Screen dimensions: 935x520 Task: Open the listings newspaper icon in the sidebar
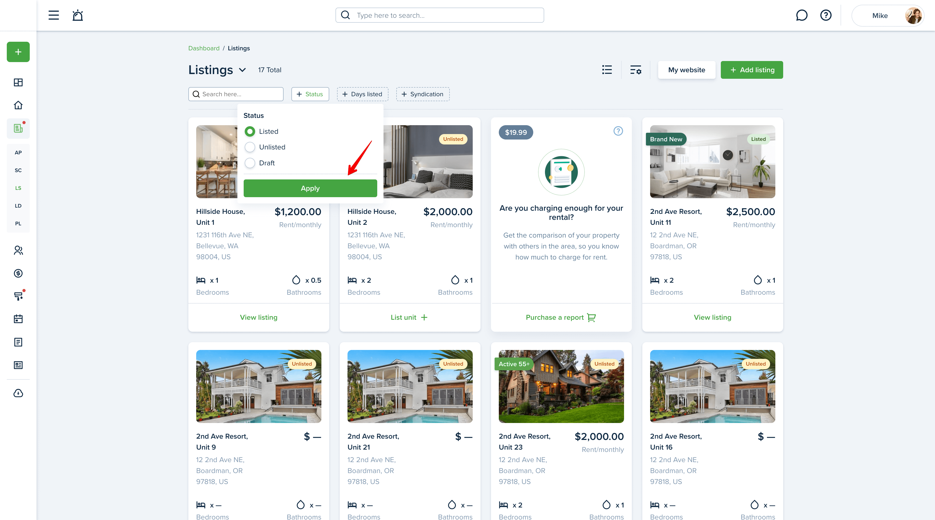[x=18, y=128]
